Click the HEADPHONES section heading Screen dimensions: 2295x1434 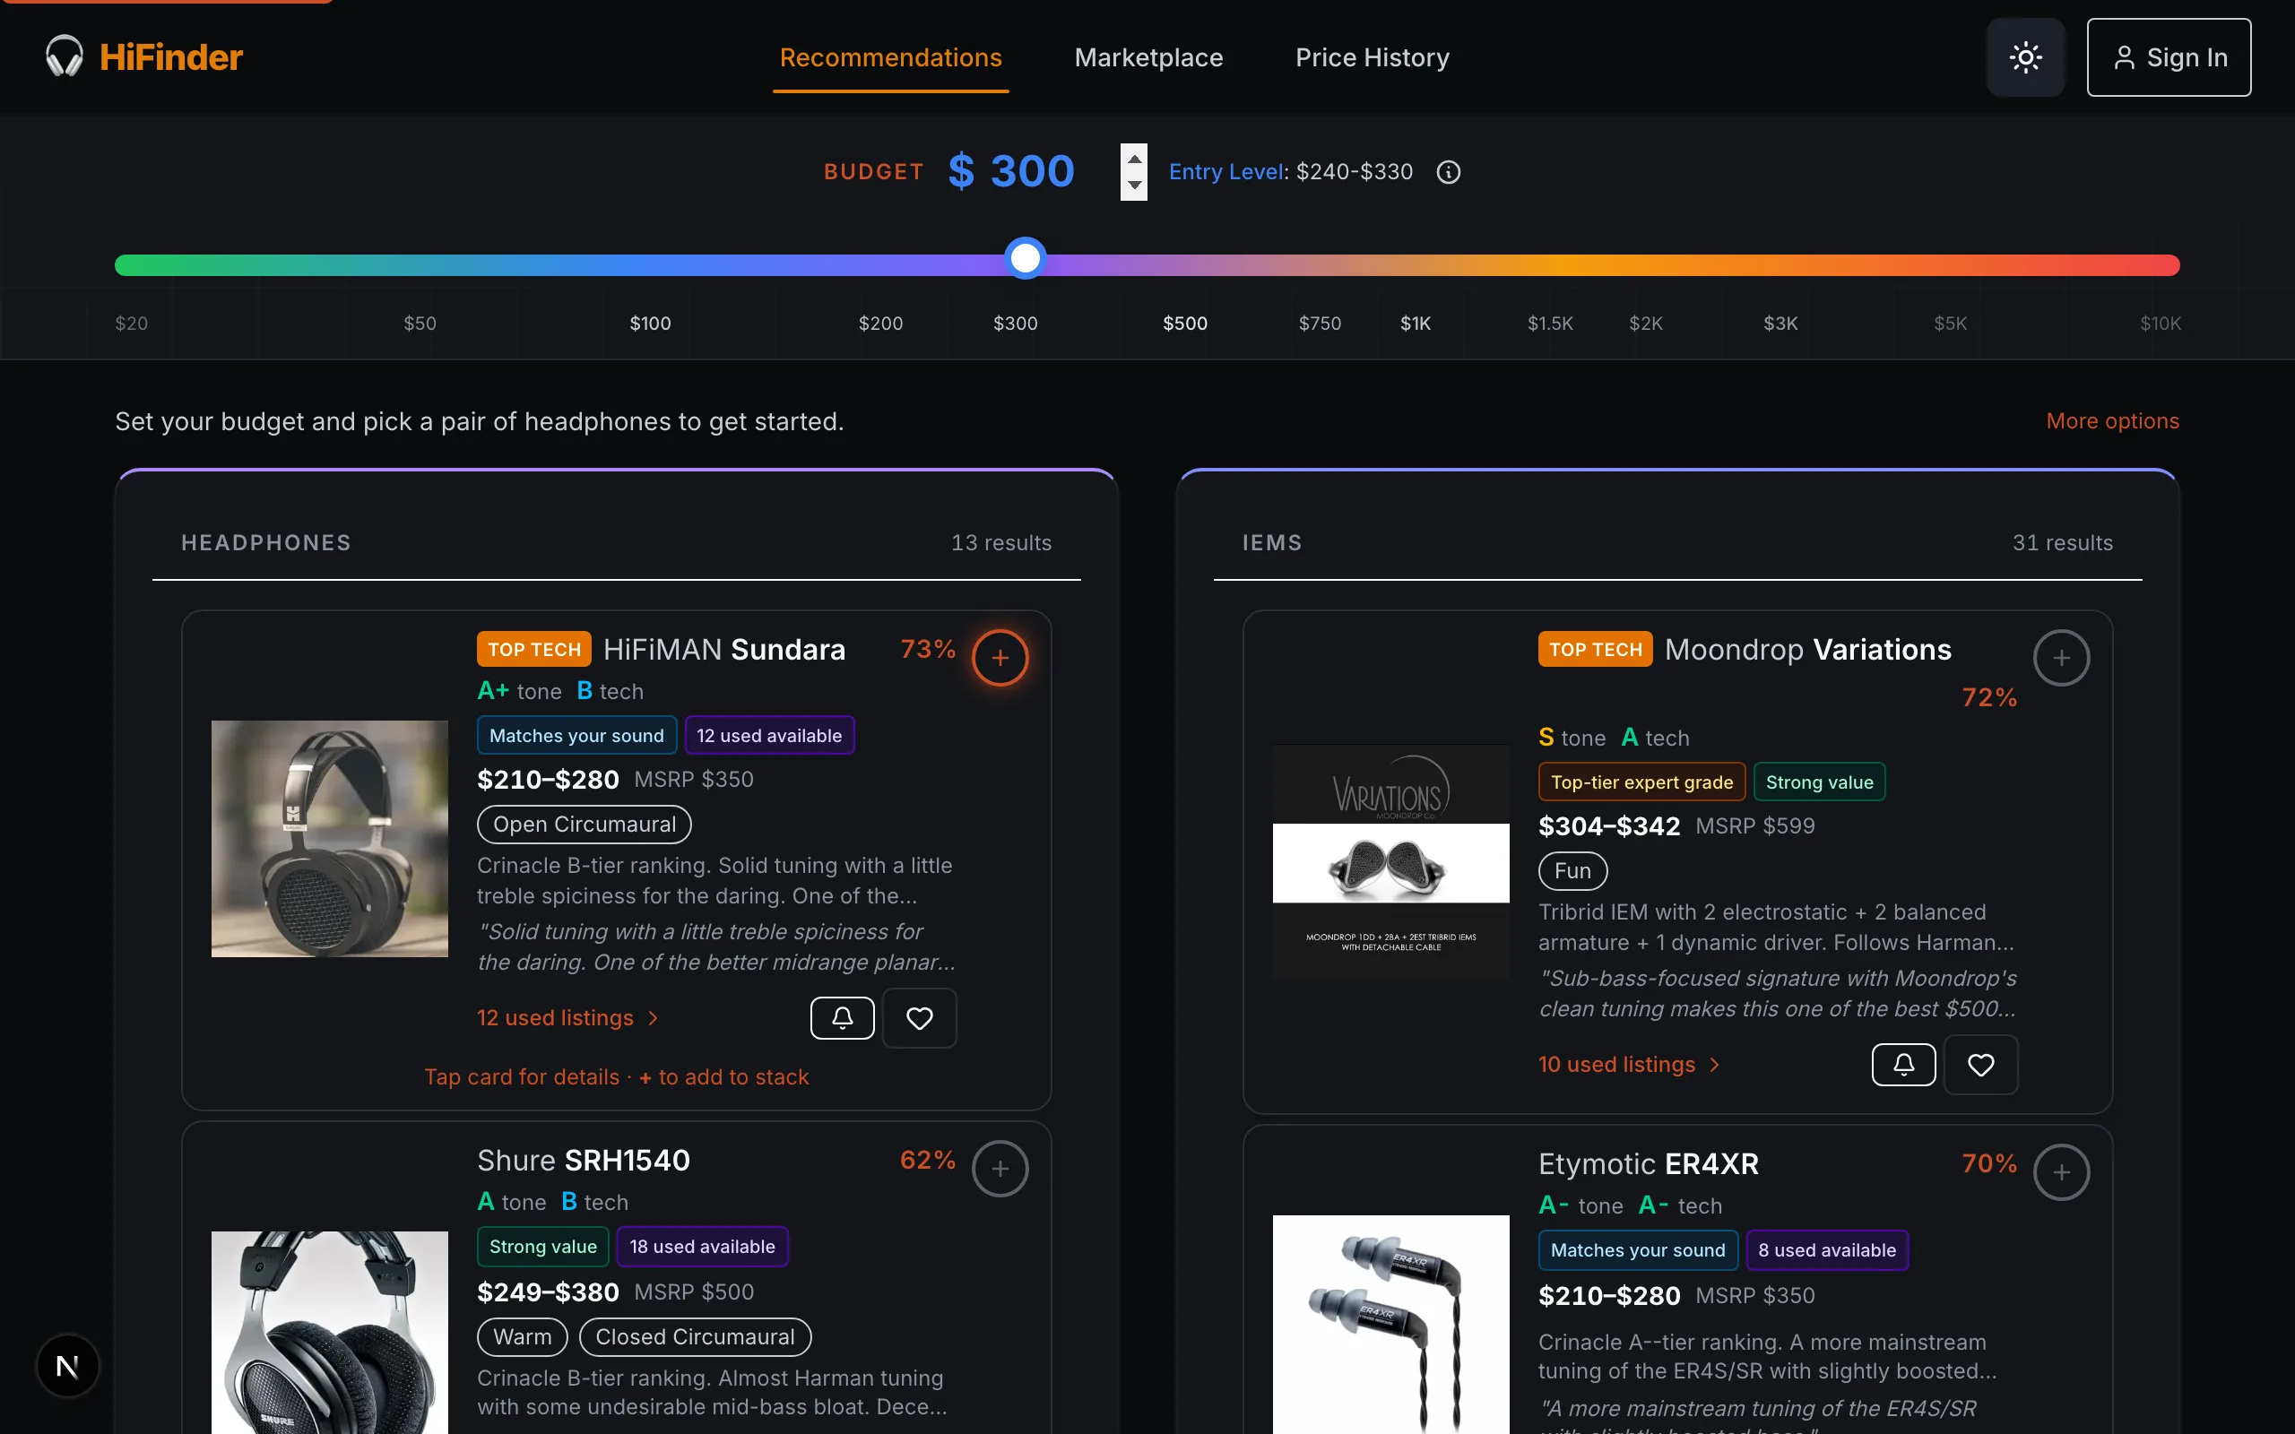265,542
